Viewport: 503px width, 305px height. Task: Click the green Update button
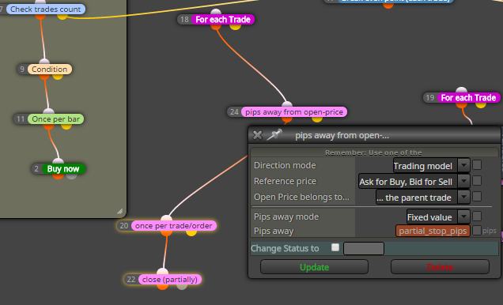314,267
